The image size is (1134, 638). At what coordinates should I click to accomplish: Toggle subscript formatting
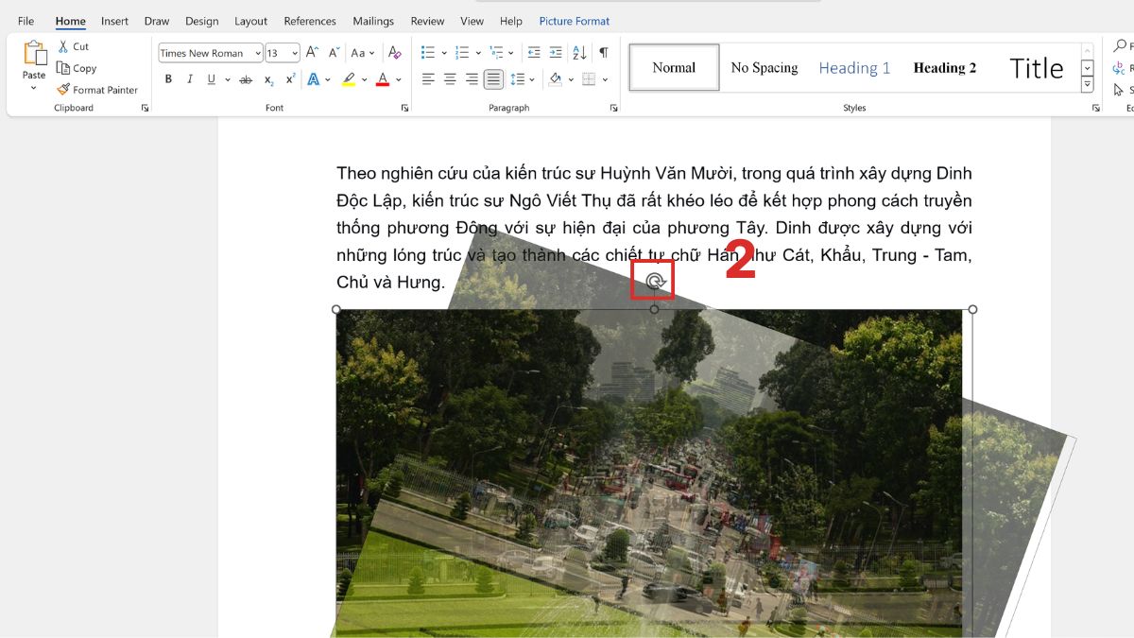[269, 79]
